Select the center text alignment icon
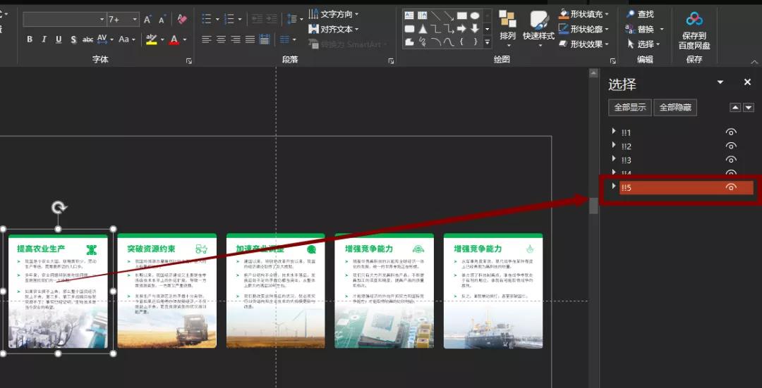This screenshot has width=762, height=388. click(222, 39)
